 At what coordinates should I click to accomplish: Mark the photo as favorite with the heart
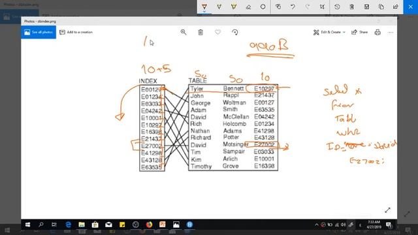[x=217, y=32]
